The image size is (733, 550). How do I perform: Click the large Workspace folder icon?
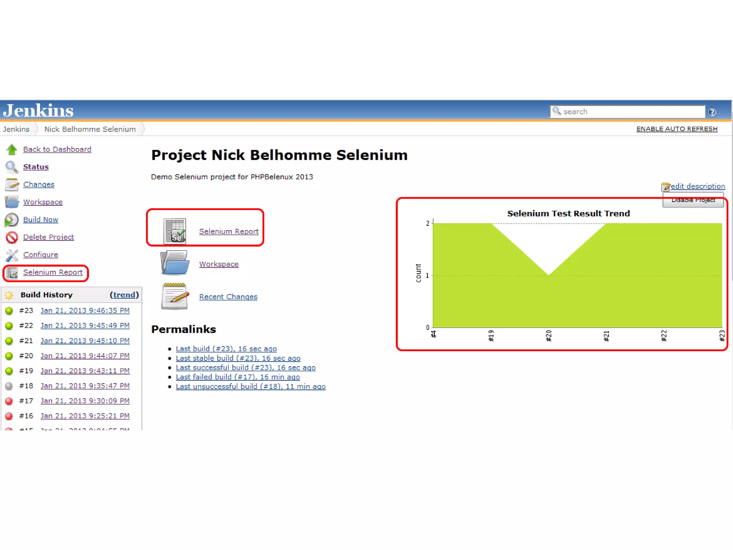coord(175,263)
